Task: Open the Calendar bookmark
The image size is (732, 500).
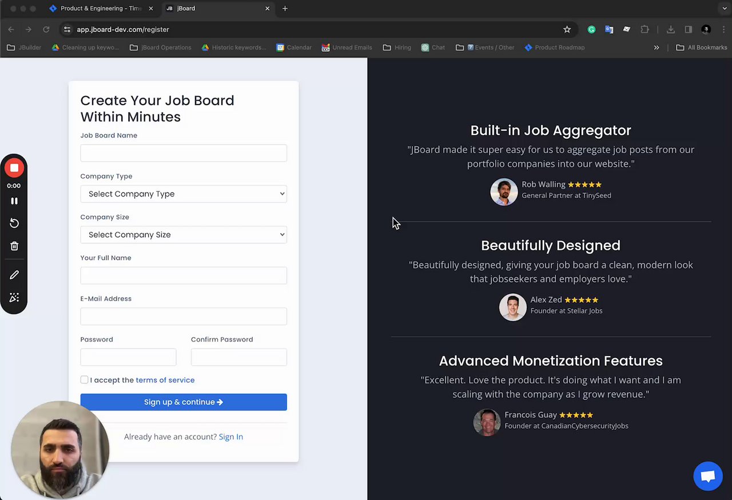Action: click(294, 47)
